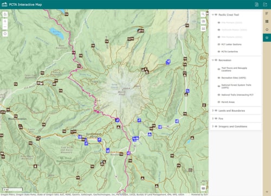Click the map widget button below search
Viewport: 271px width, 196px height.
pos(203,21)
